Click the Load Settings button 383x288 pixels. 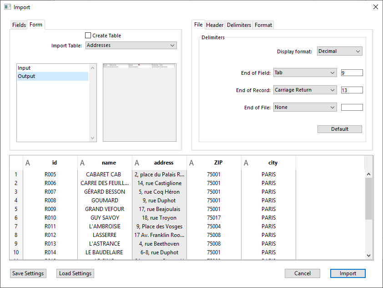[x=75, y=273]
